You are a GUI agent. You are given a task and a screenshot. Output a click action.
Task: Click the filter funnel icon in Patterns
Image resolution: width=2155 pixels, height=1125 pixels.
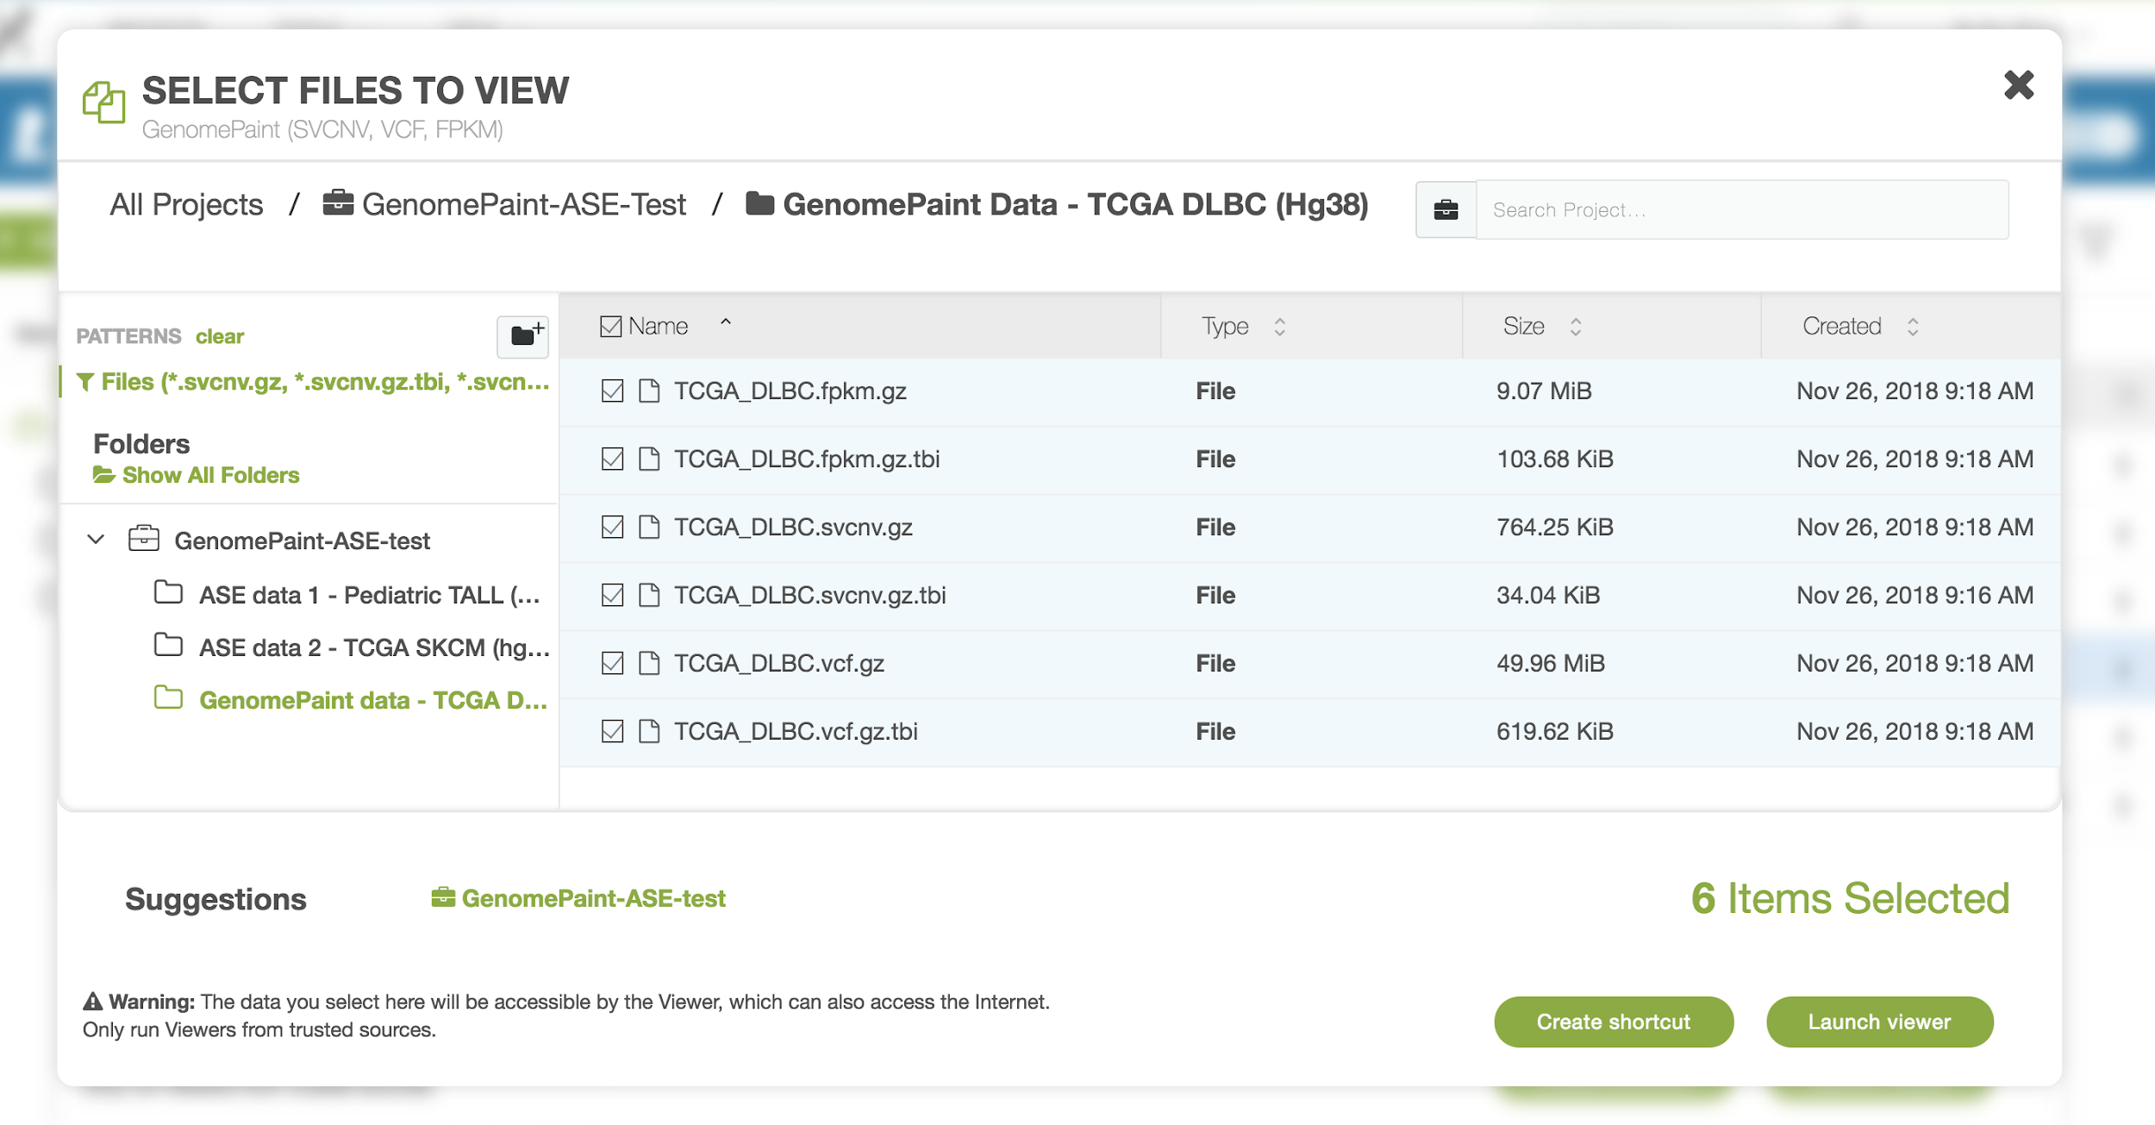(85, 382)
